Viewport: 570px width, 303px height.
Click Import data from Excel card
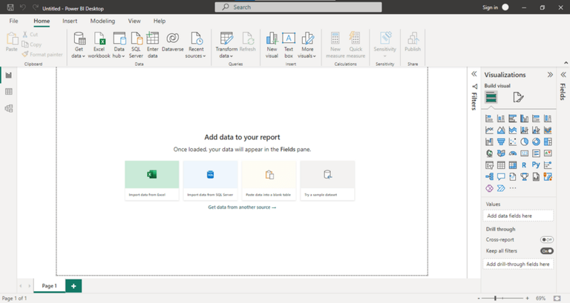(152, 181)
